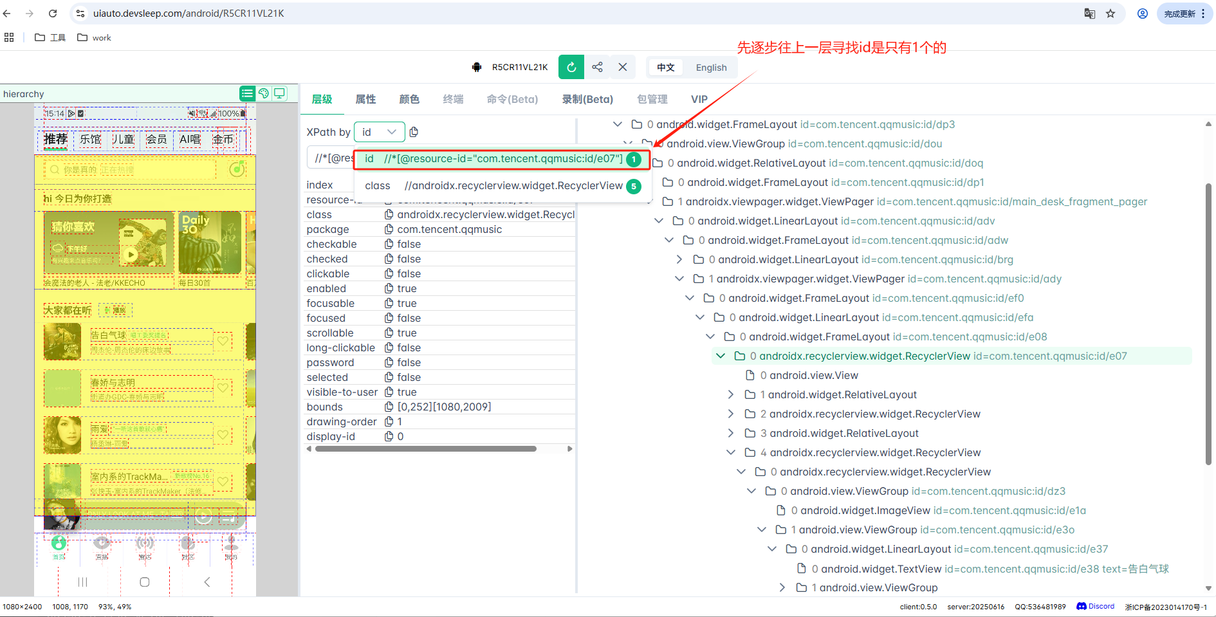Click the color palette icon above hierarchy panel
This screenshot has width=1216, height=617.
pyautogui.click(x=264, y=93)
